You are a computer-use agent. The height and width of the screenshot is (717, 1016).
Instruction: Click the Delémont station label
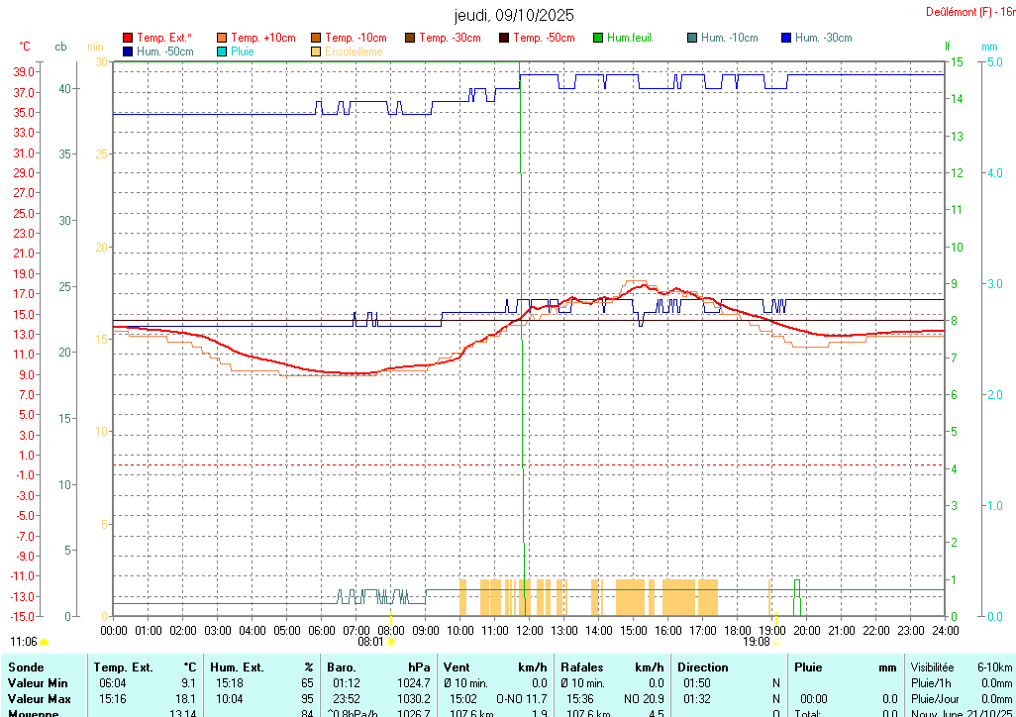point(968,12)
